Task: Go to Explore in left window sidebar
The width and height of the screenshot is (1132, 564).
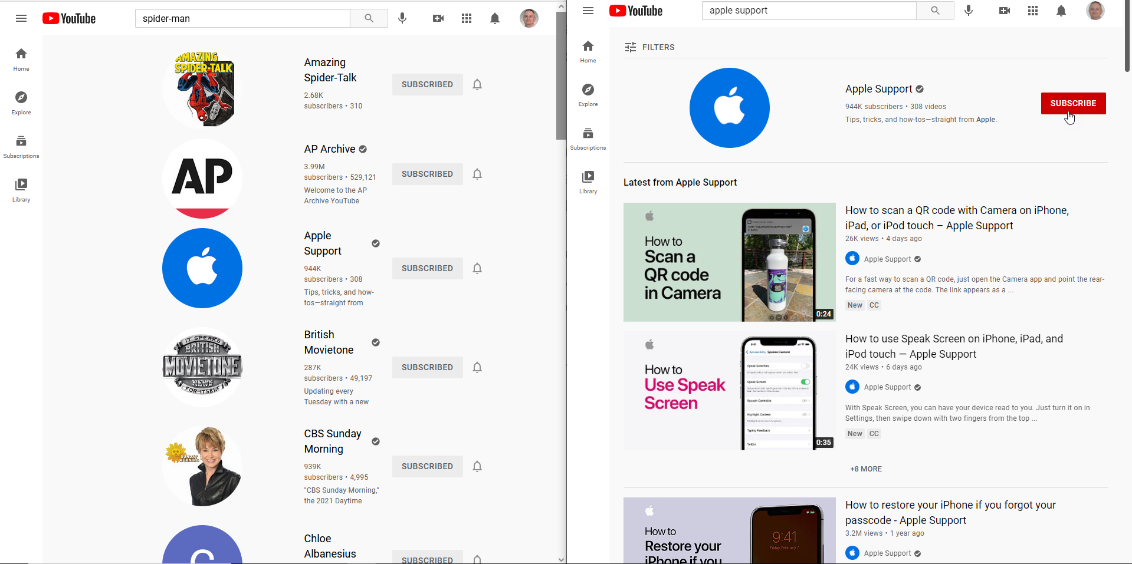Action: [21, 103]
